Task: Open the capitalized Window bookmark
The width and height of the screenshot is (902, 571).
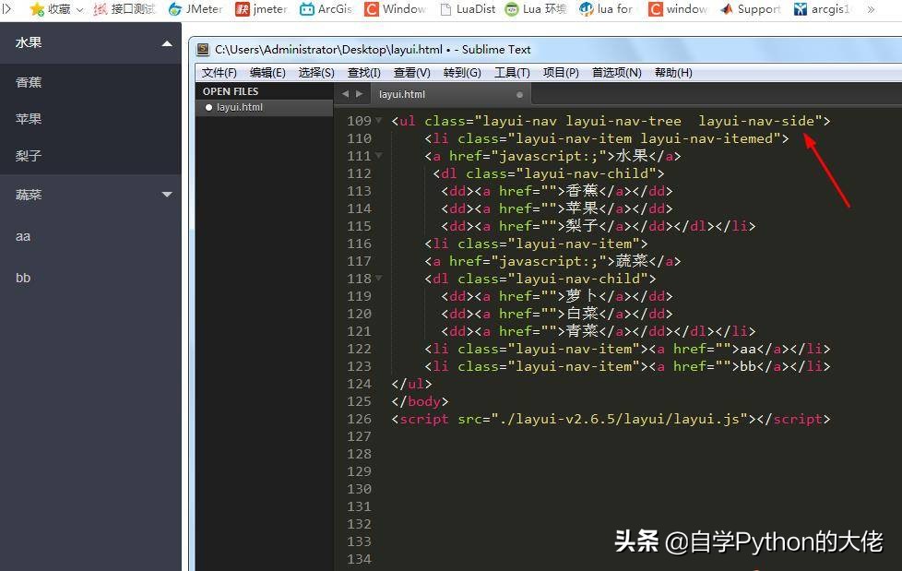Action: (395, 8)
